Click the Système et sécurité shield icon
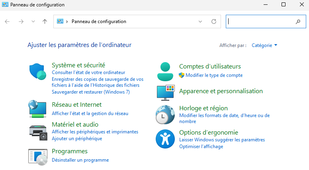309x170 pixels. point(38,72)
